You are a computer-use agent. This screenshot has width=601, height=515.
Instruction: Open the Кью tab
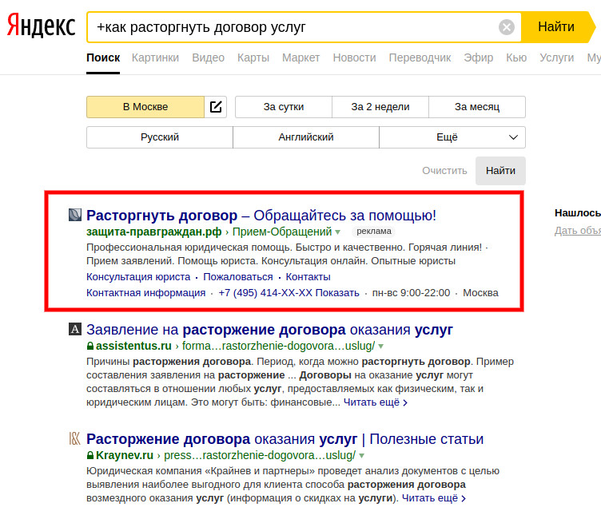point(516,57)
